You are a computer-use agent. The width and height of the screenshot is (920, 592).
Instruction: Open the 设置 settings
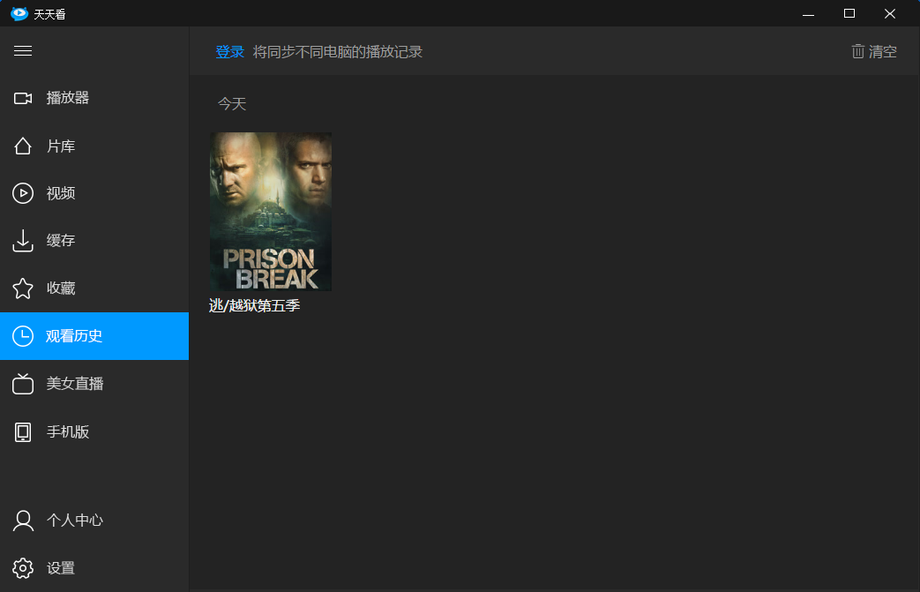(62, 568)
